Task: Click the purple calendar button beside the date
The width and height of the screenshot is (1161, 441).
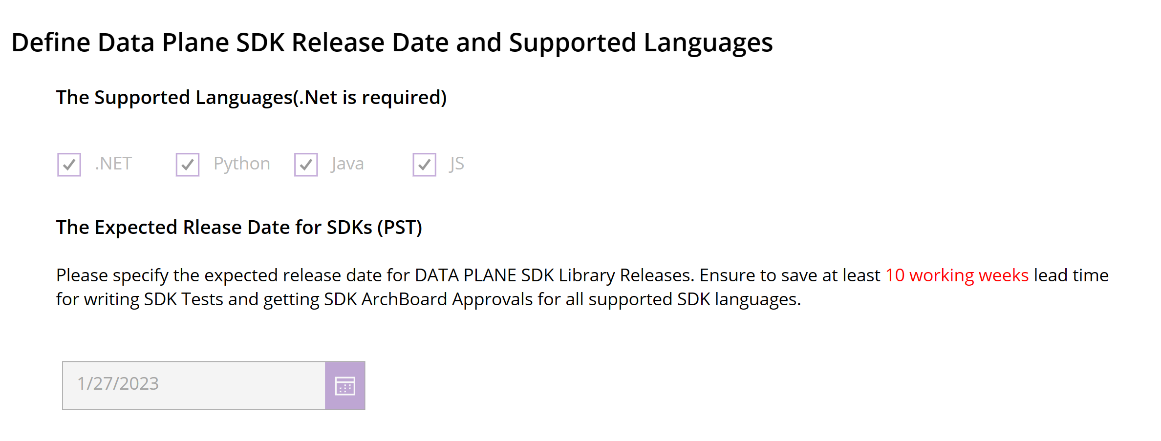Action: [x=345, y=385]
